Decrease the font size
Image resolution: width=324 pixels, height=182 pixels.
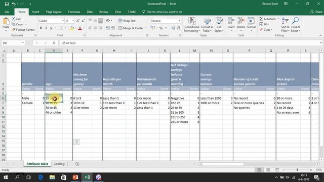pos(83,21)
